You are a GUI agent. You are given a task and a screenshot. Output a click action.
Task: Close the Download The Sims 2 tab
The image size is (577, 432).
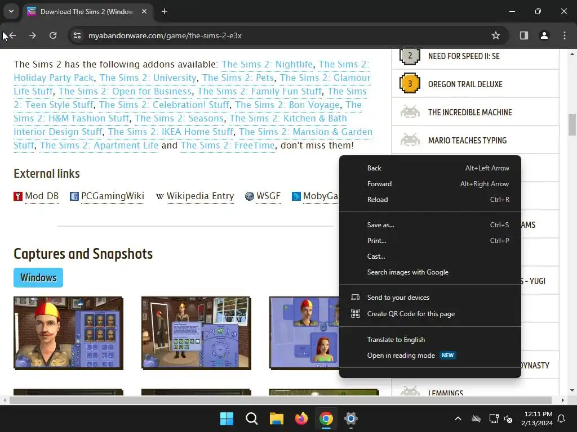144,11
